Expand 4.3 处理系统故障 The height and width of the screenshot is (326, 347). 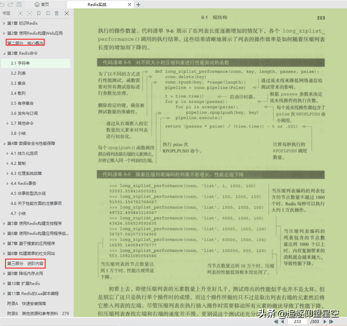8,174
